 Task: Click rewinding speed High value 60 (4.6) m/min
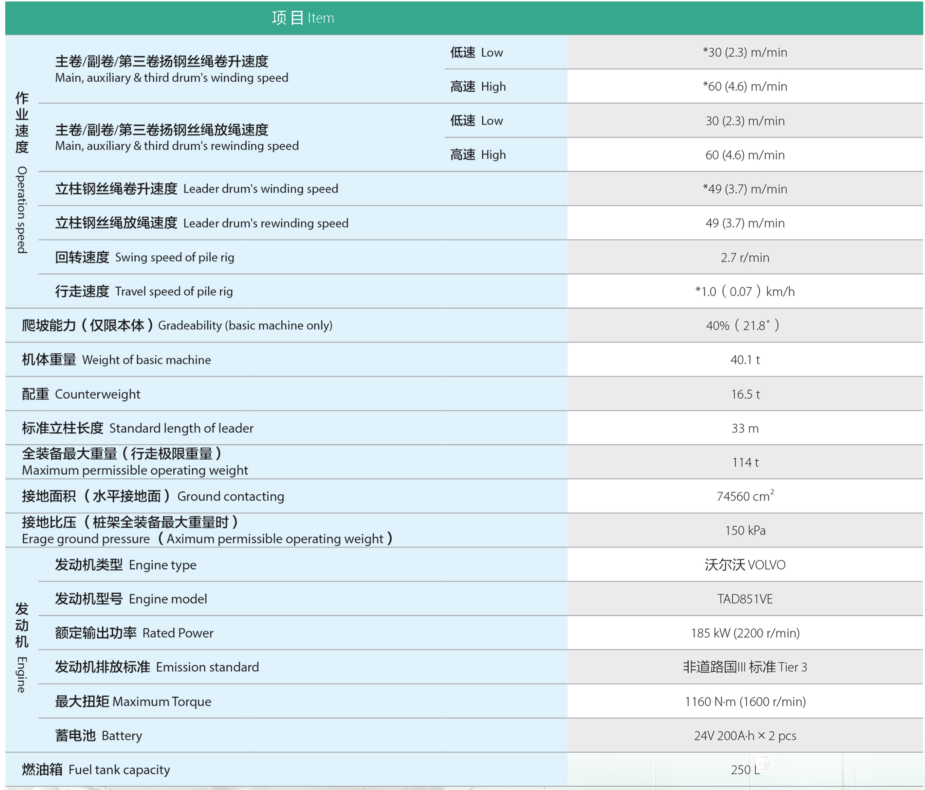click(x=744, y=155)
